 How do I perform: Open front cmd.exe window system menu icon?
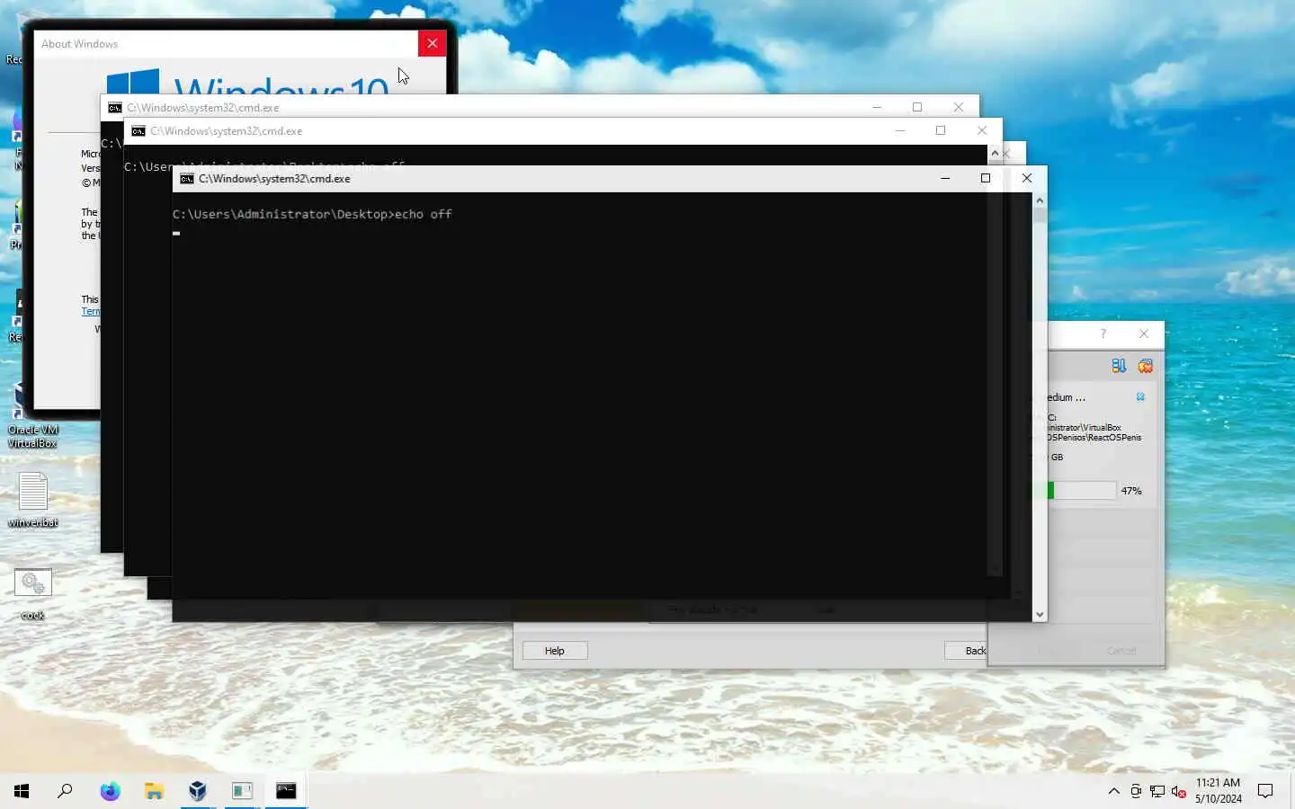(187, 179)
